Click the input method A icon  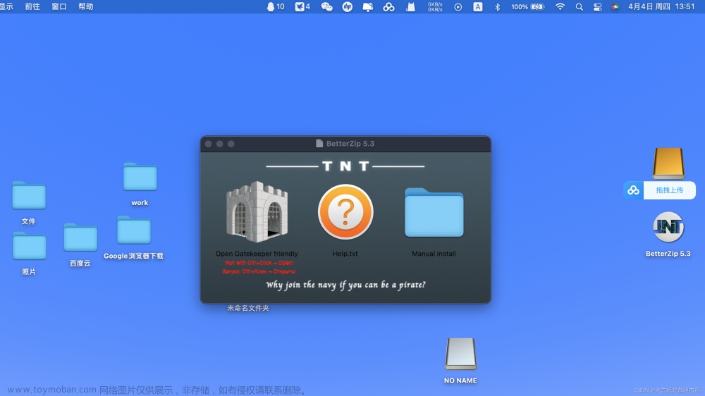pos(478,7)
